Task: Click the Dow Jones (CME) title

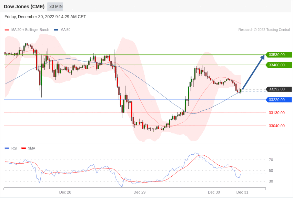Action: click(24, 7)
